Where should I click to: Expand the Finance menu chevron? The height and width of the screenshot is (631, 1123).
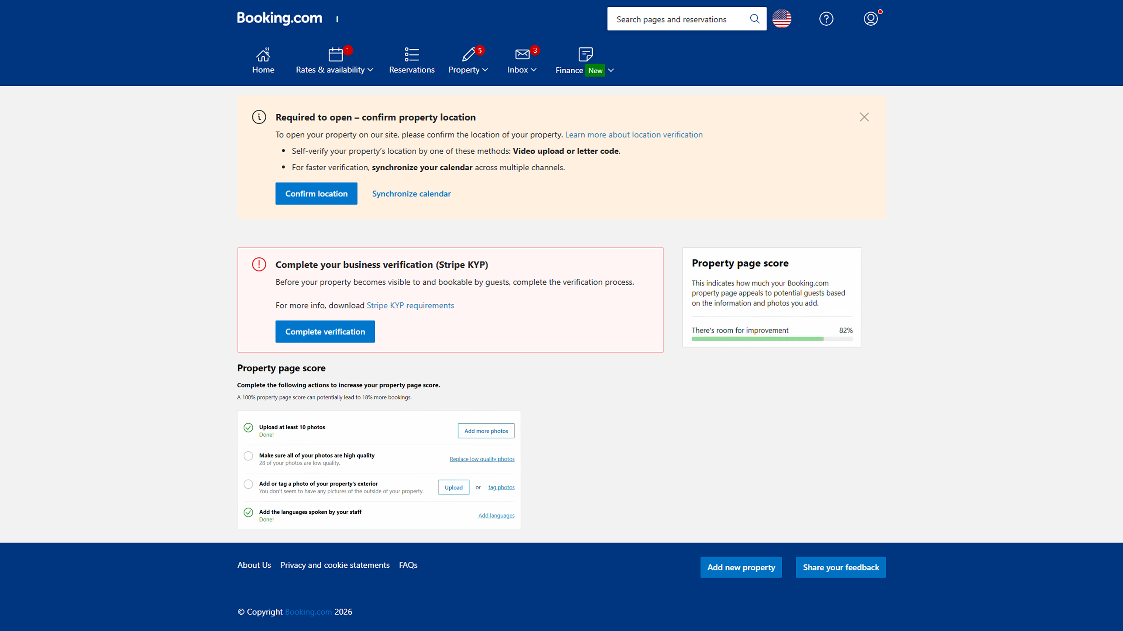coord(611,70)
